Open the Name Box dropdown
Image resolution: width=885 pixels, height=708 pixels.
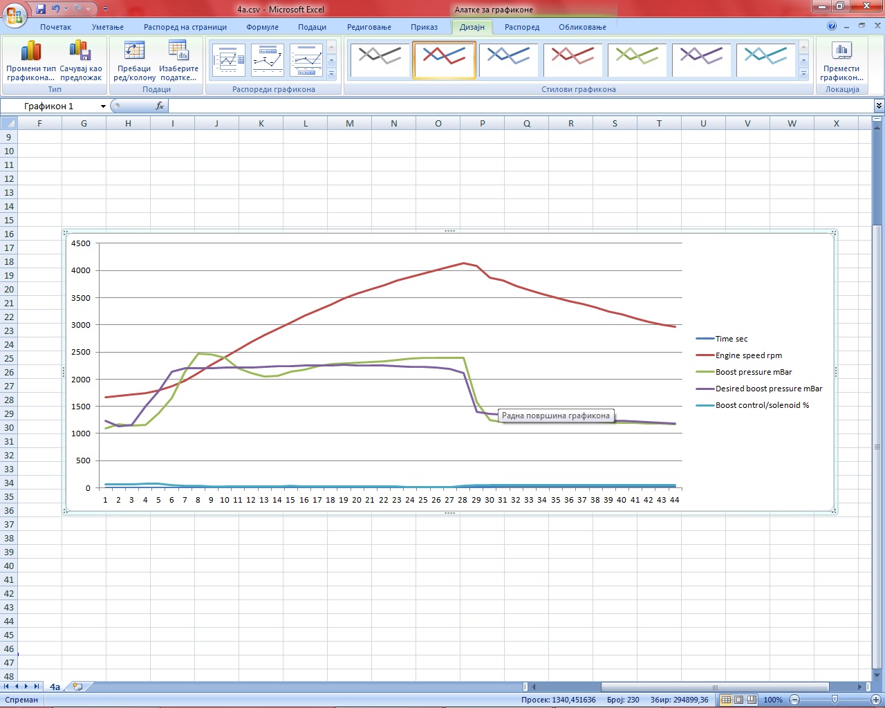pos(103,106)
